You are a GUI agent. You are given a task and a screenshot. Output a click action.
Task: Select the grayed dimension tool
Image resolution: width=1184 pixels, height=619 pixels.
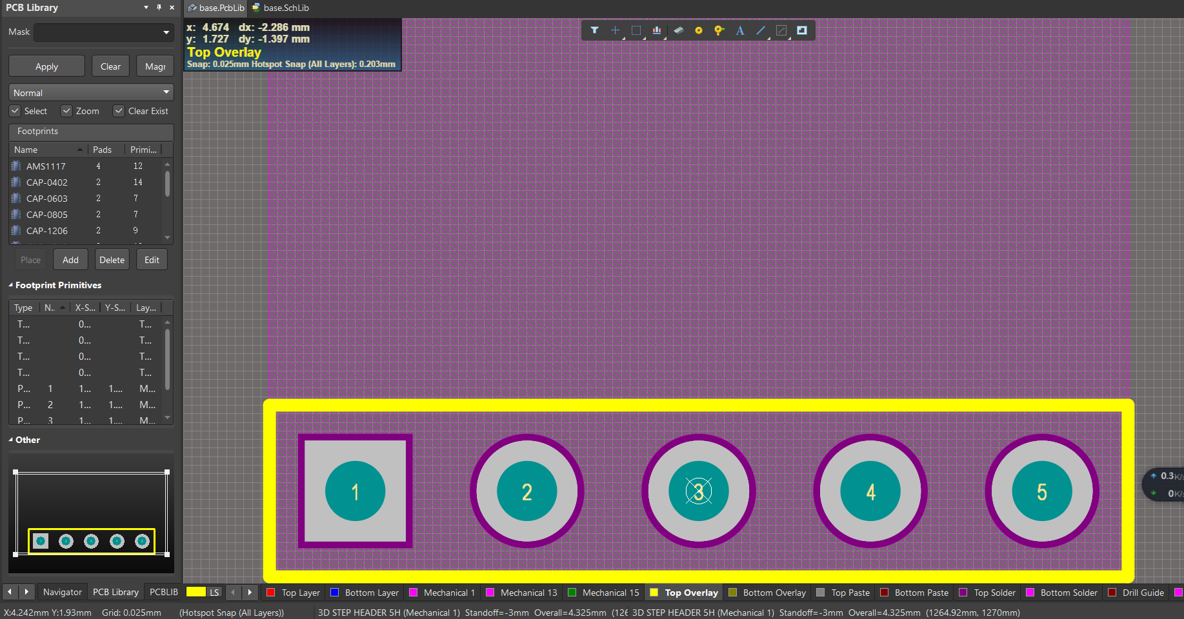click(x=781, y=30)
